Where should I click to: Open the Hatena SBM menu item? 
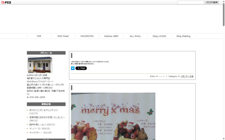pos(111,36)
